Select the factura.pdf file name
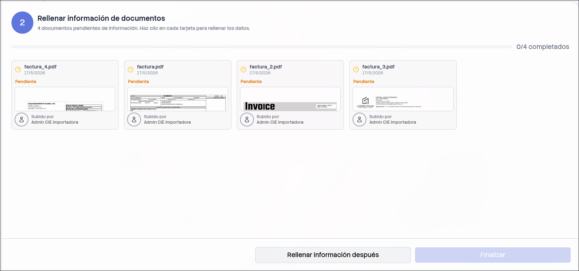Image resolution: width=579 pixels, height=271 pixels. pos(150,67)
